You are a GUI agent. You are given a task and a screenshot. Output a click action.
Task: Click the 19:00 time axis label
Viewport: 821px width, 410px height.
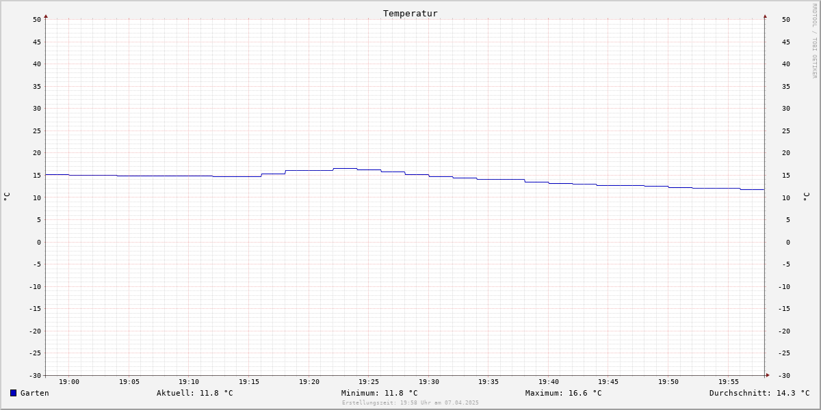click(x=69, y=382)
